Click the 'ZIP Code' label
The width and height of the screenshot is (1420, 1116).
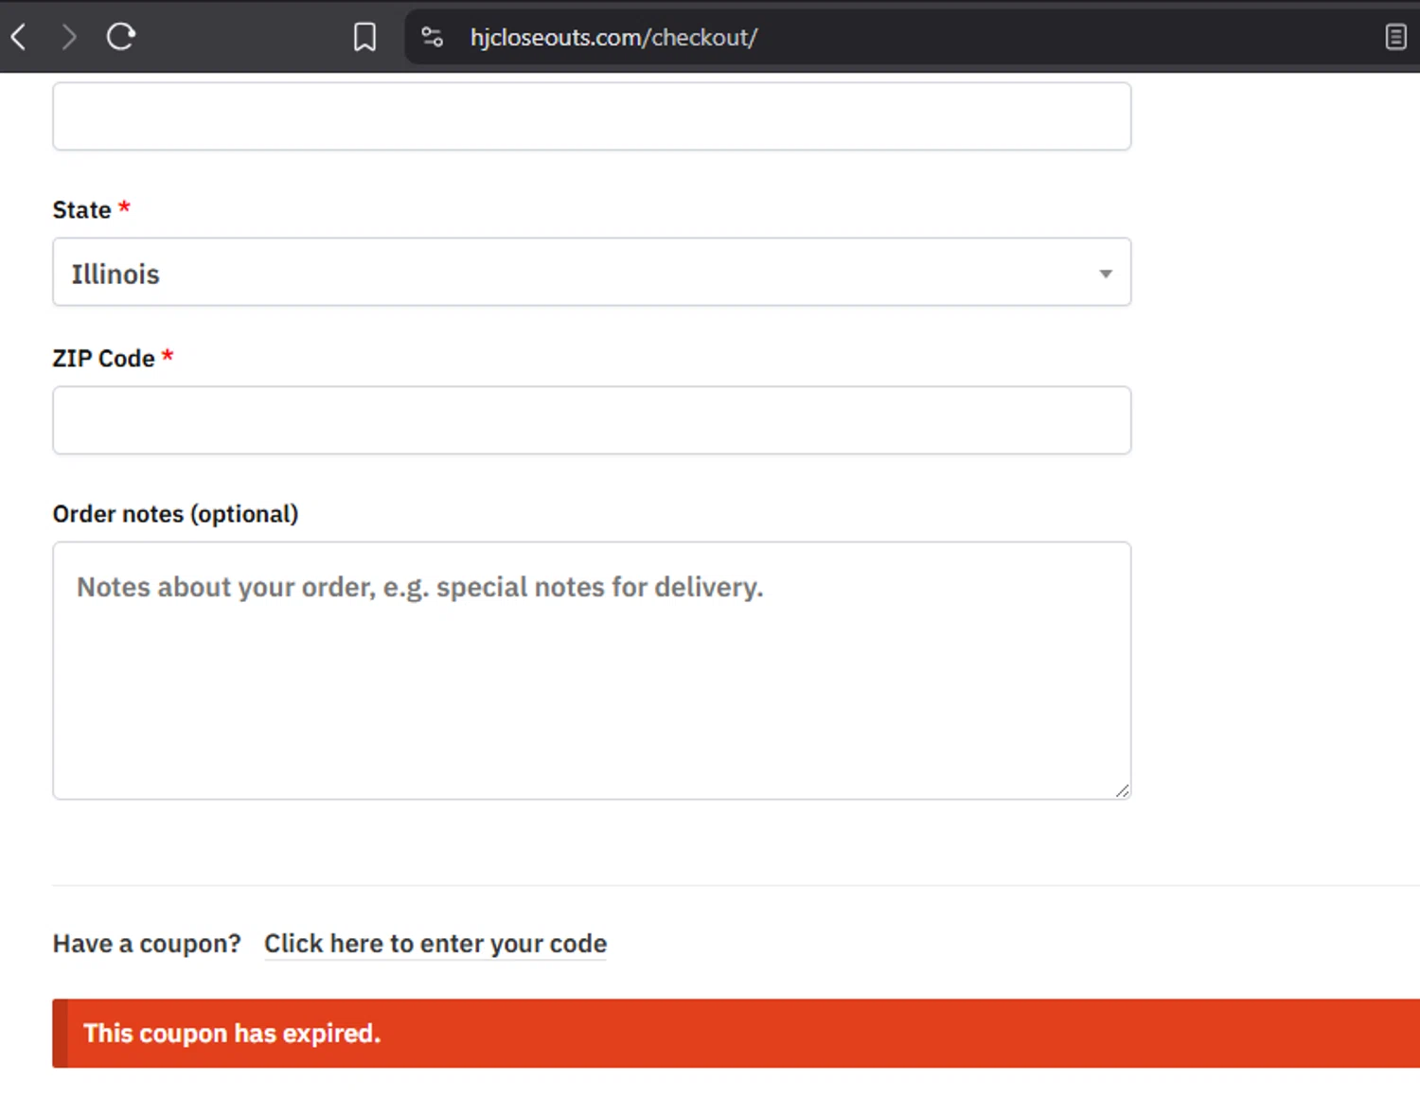(103, 359)
